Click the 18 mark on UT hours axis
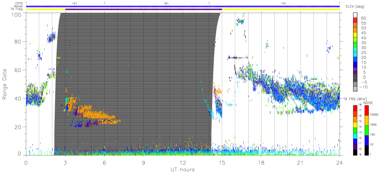The image size is (382, 176). click(261, 162)
